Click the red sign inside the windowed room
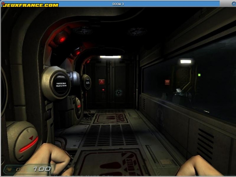236x177 pixels. pos(167,82)
